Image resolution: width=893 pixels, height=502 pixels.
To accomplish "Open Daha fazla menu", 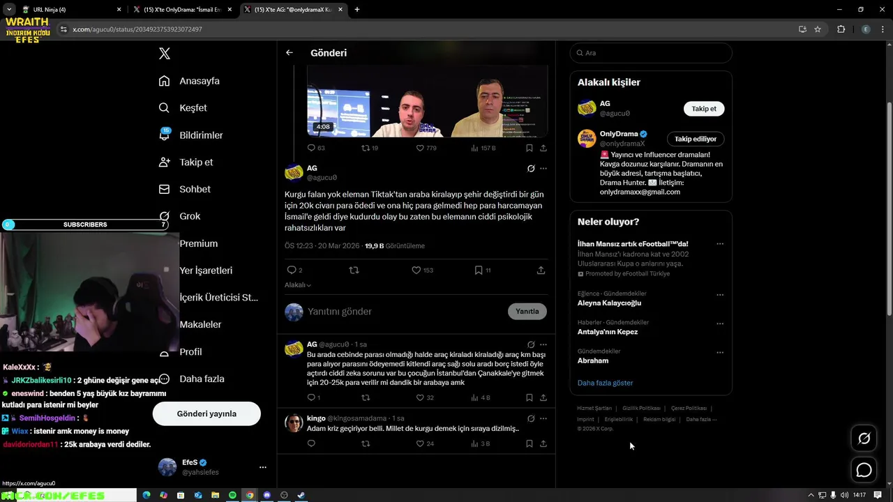I will coord(192,379).
